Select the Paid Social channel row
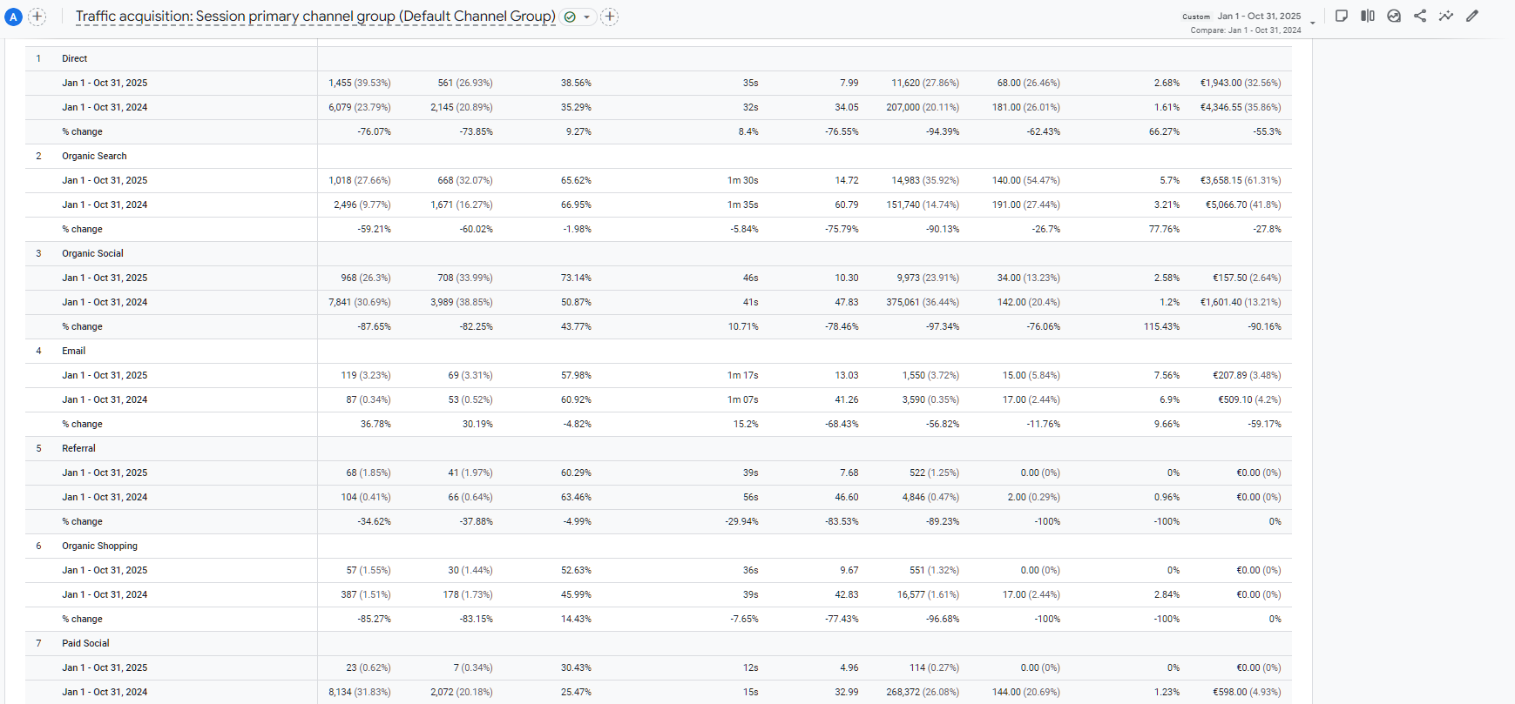The image size is (1515, 704). click(85, 643)
